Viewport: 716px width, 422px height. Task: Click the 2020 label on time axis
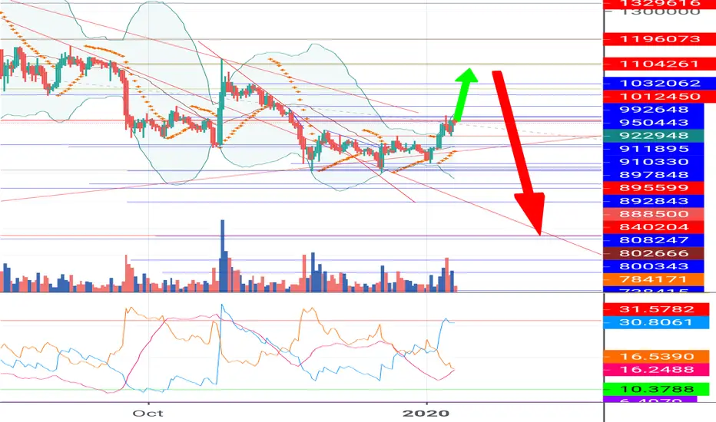click(x=426, y=414)
